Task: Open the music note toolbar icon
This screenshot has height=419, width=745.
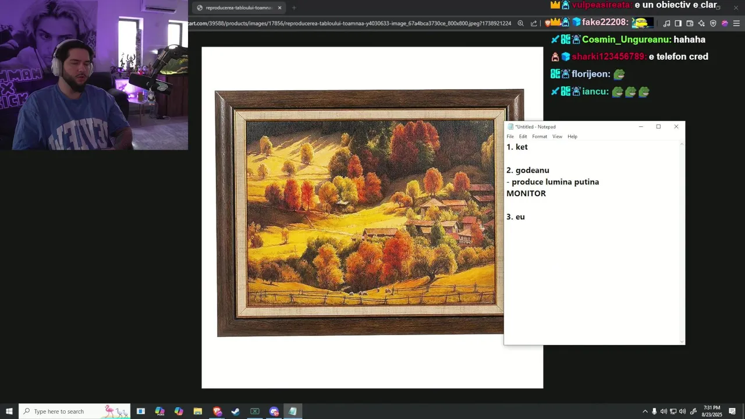Action: coord(666,23)
